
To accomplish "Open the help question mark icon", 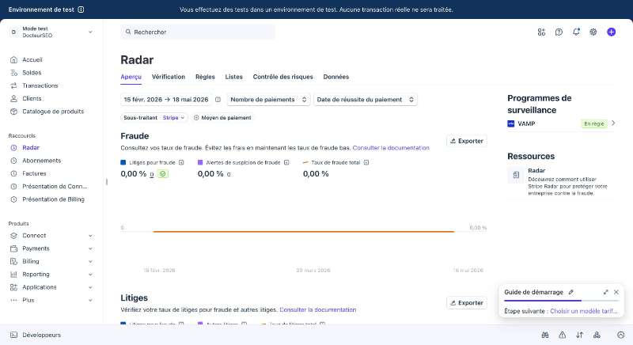I will click(x=559, y=32).
